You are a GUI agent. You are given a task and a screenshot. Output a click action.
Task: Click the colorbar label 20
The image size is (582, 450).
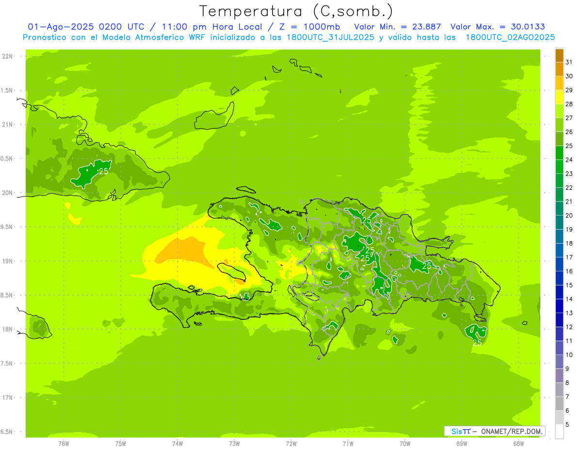[x=569, y=216]
